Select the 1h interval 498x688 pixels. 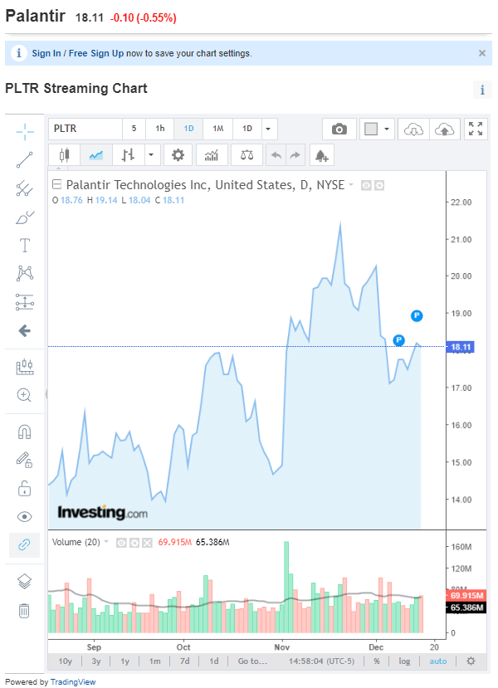pos(160,129)
